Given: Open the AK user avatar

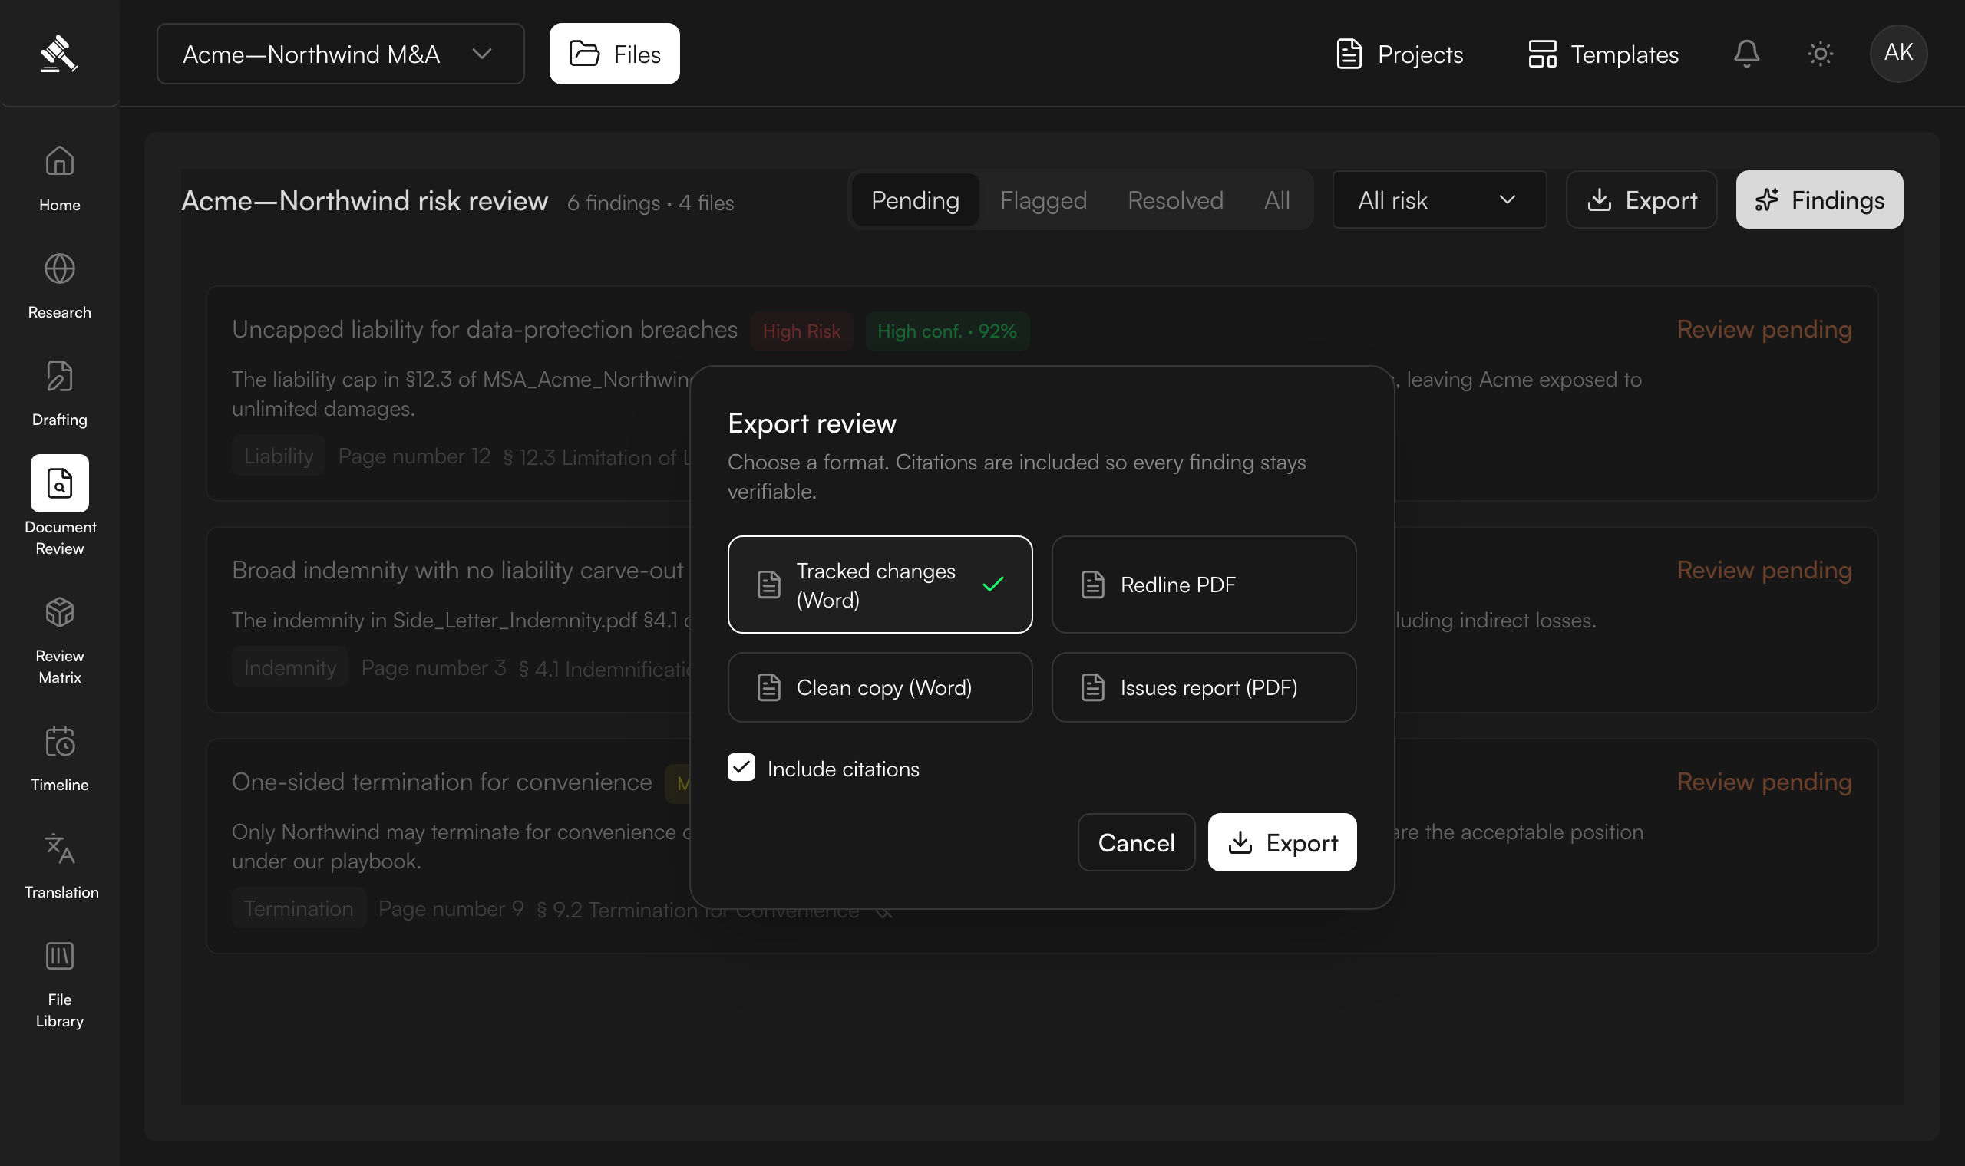Looking at the screenshot, I should [1898, 53].
